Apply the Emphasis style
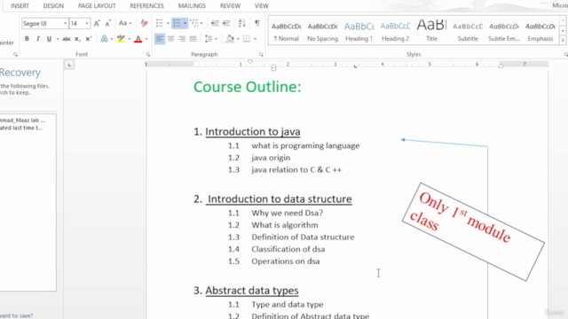Screen dimensions: 568x319 tap(540, 31)
